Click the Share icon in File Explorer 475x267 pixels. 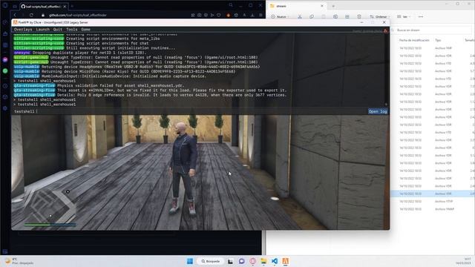(347, 16)
